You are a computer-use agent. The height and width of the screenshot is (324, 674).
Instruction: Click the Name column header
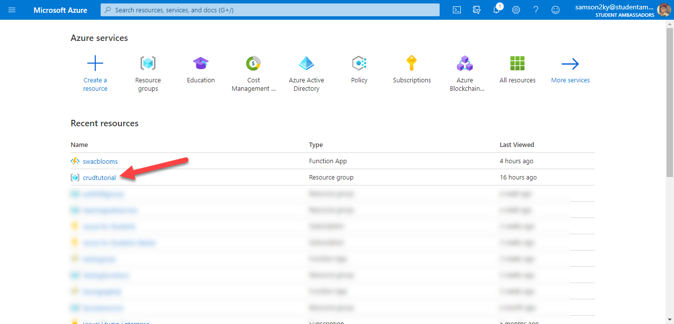click(x=79, y=145)
